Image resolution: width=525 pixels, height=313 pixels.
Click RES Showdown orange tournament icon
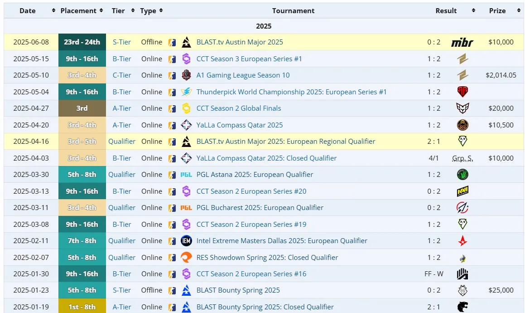click(186, 257)
